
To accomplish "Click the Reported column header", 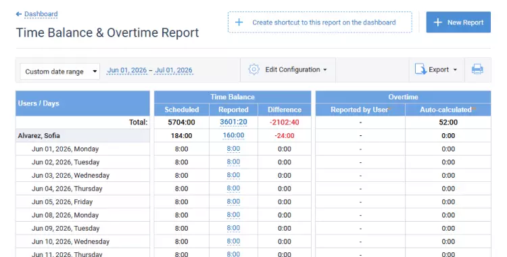I will point(233,110).
